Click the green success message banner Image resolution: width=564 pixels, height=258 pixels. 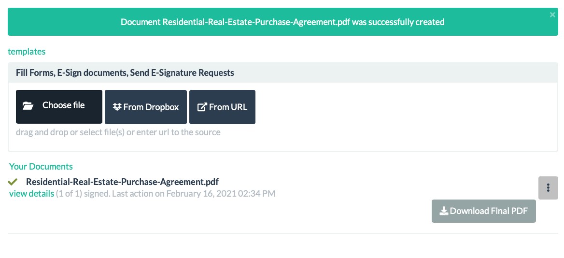point(282,22)
